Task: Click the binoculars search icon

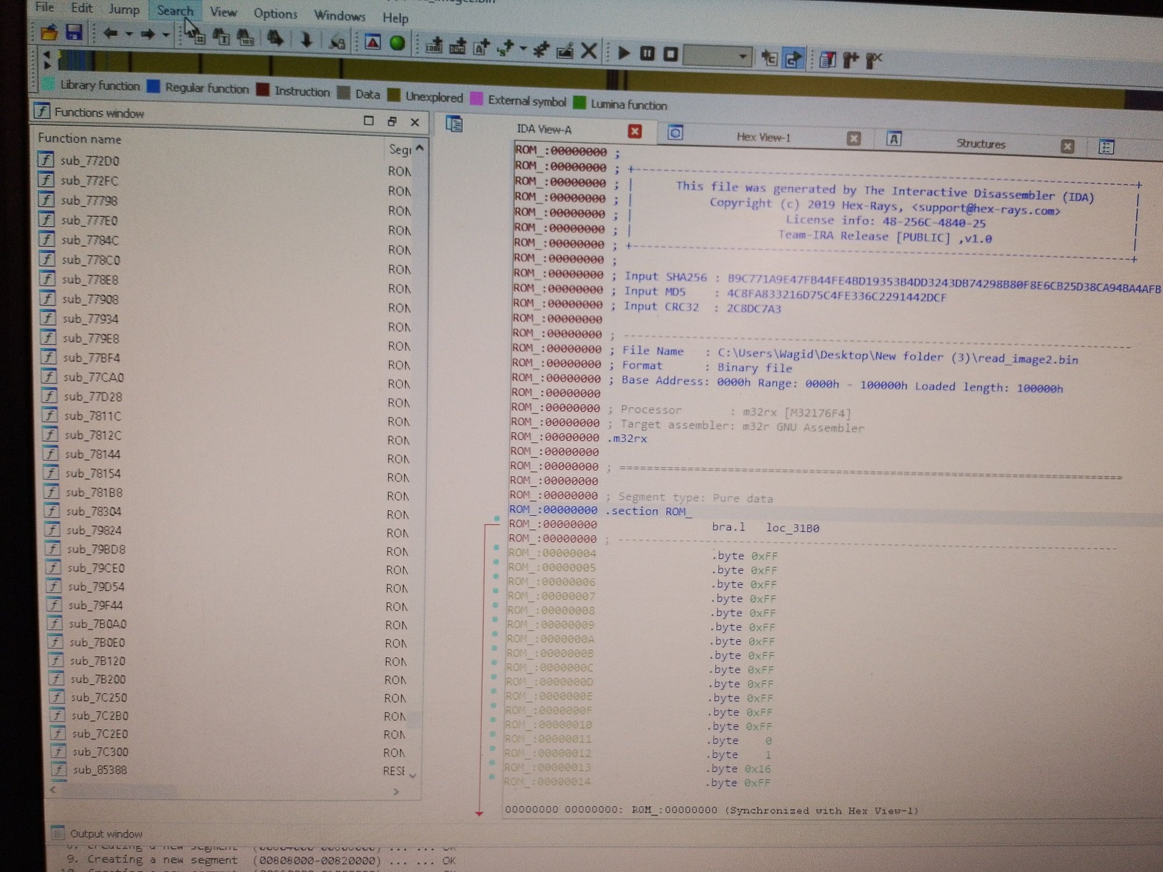Action: click(x=275, y=39)
